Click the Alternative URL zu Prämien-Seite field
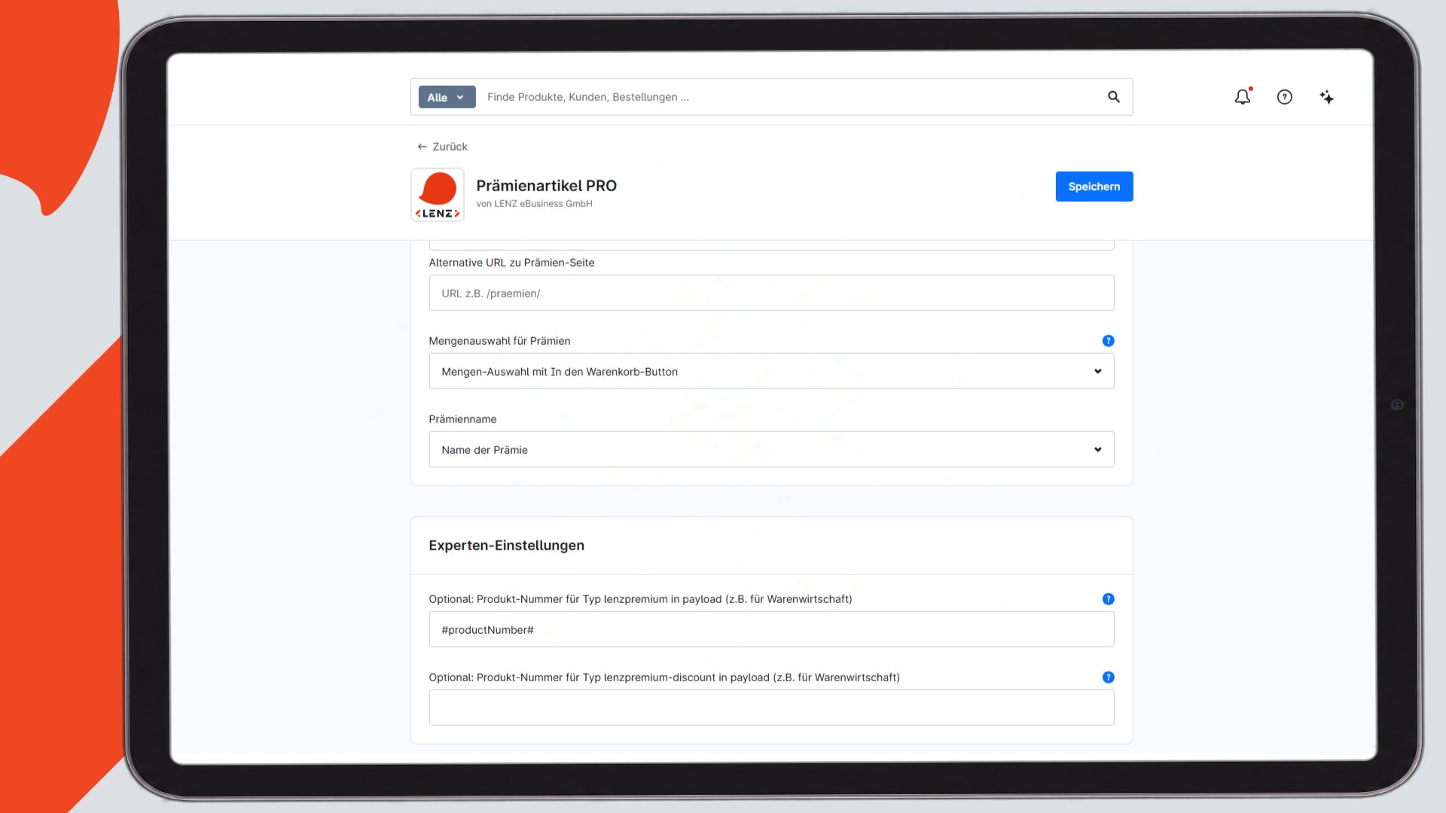The image size is (1446, 813). (771, 293)
